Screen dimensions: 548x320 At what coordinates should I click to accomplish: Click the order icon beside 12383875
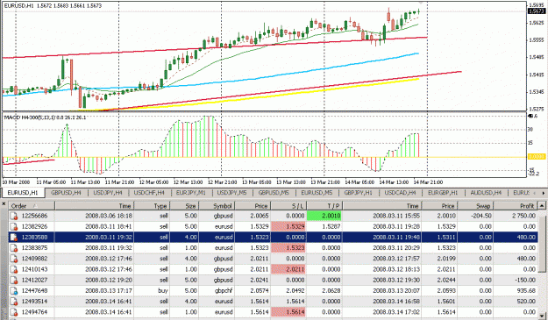tap(14, 248)
